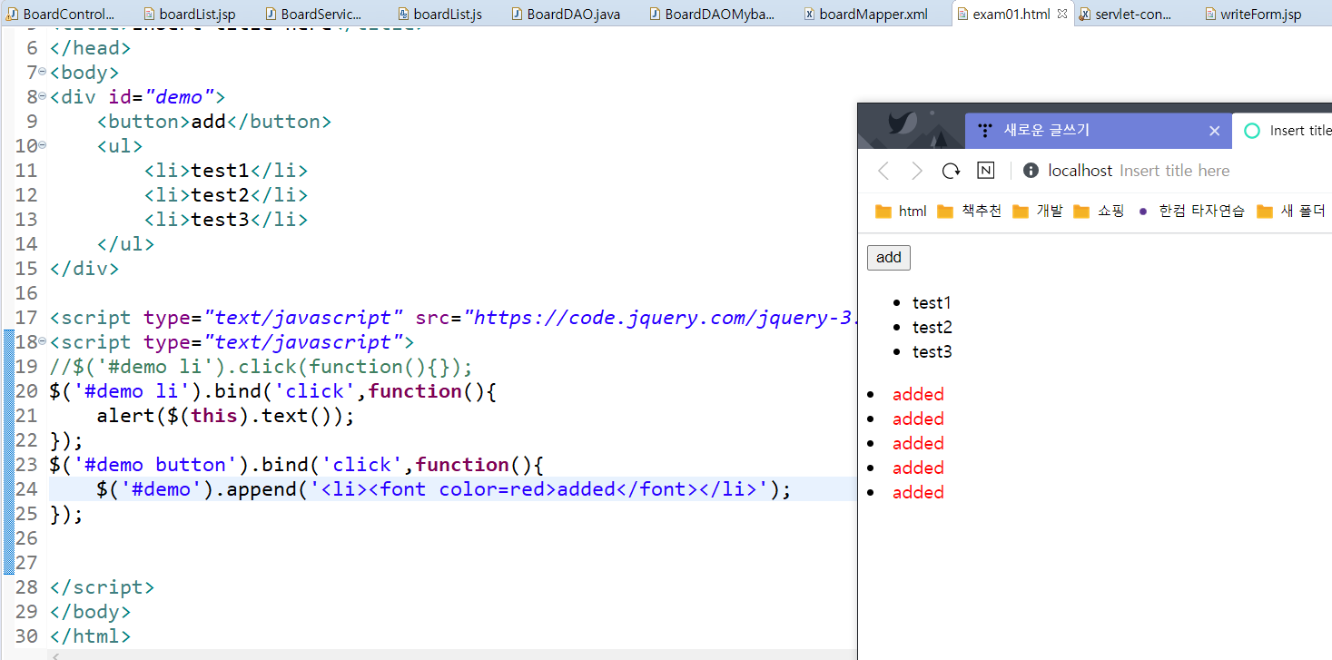Select the Insert title browser tab
The height and width of the screenshot is (660, 1332).
[x=1282, y=131]
